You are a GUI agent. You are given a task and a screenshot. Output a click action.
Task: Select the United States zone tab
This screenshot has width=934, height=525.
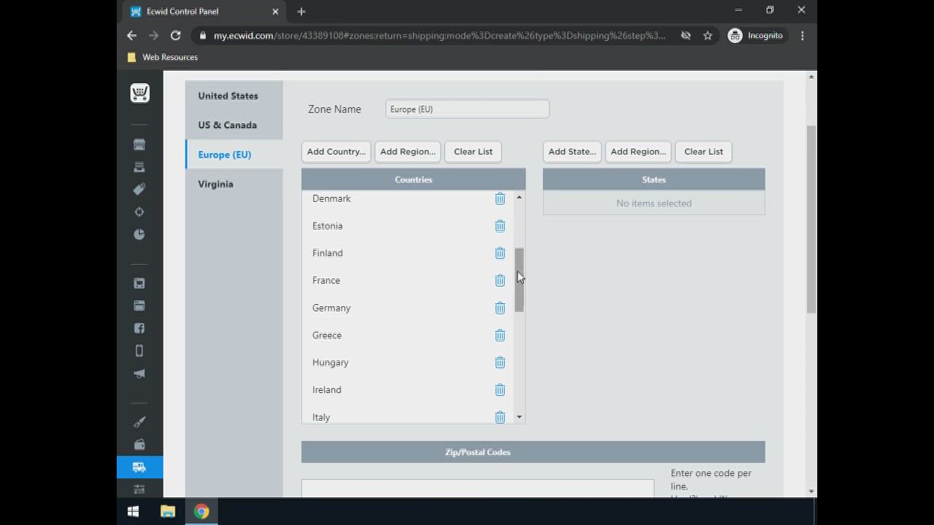click(x=228, y=96)
